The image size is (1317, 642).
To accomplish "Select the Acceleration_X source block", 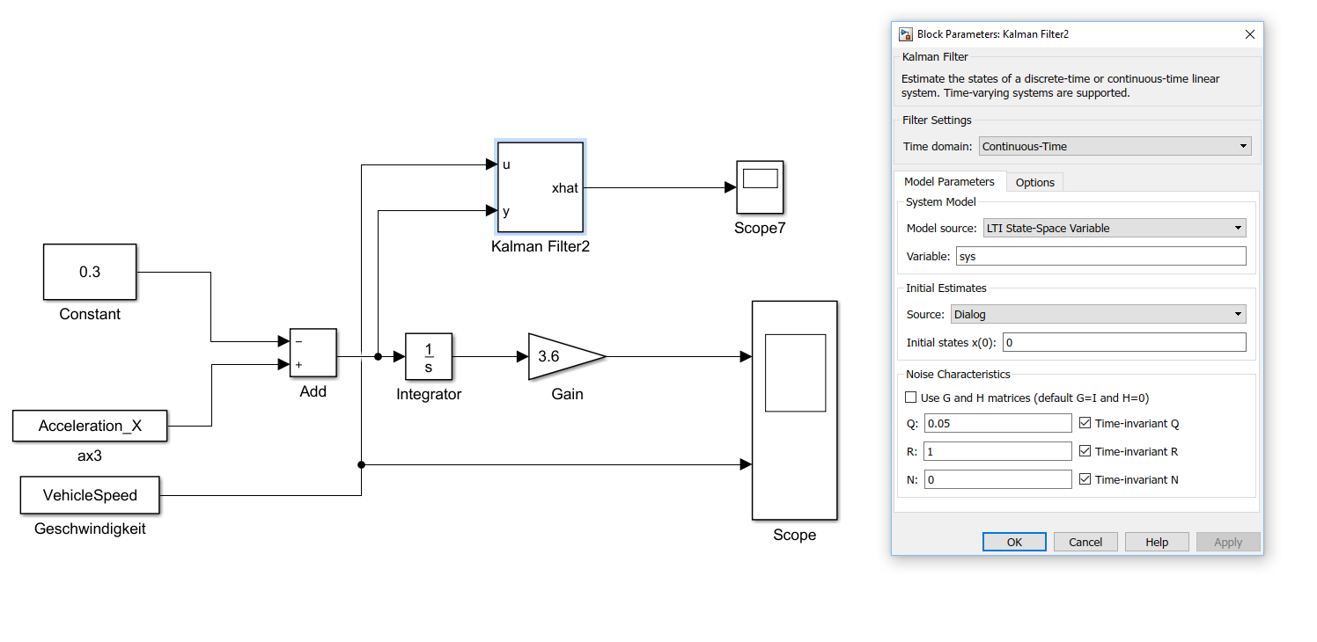I will pos(90,426).
